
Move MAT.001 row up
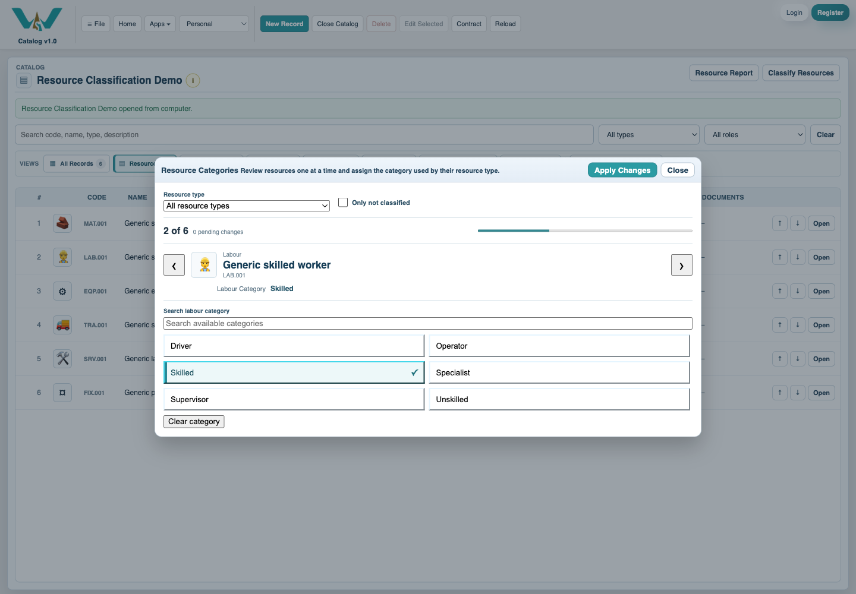coord(780,223)
